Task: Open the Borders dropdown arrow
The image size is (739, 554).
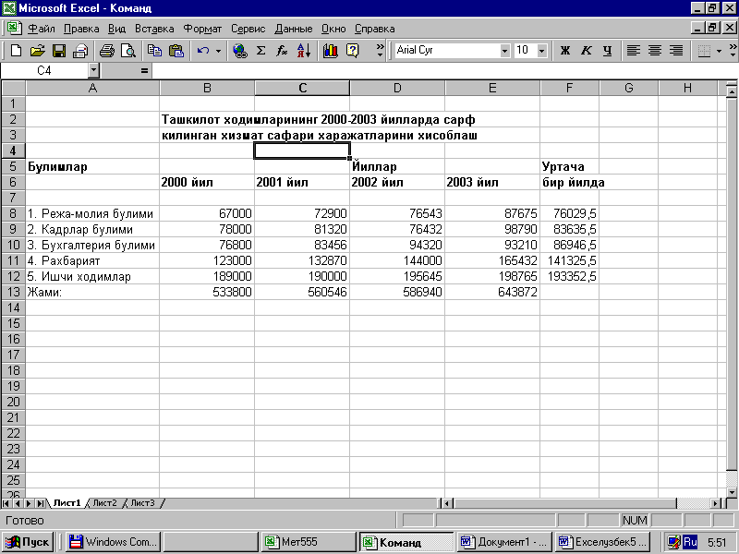Action: pos(719,50)
